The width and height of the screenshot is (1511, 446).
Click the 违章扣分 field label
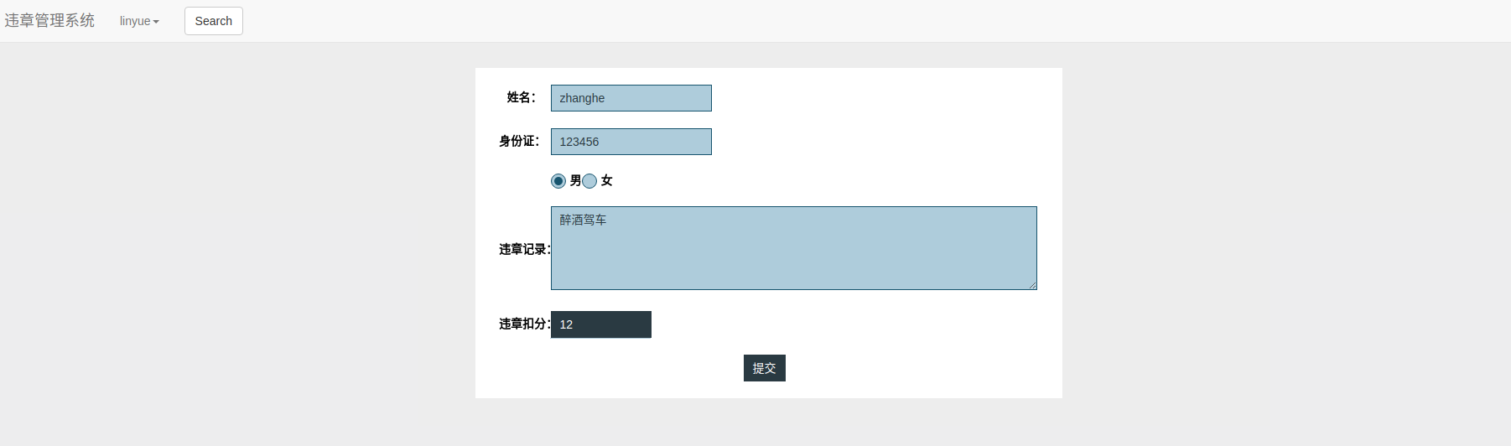(x=525, y=324)
